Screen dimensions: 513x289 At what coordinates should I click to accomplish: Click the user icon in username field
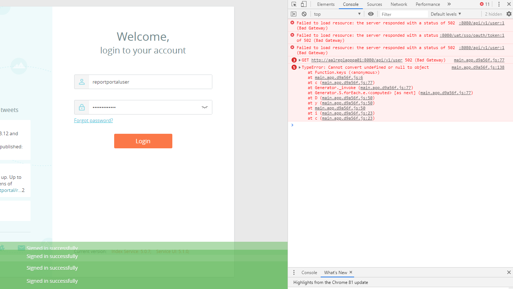(81, 81)
